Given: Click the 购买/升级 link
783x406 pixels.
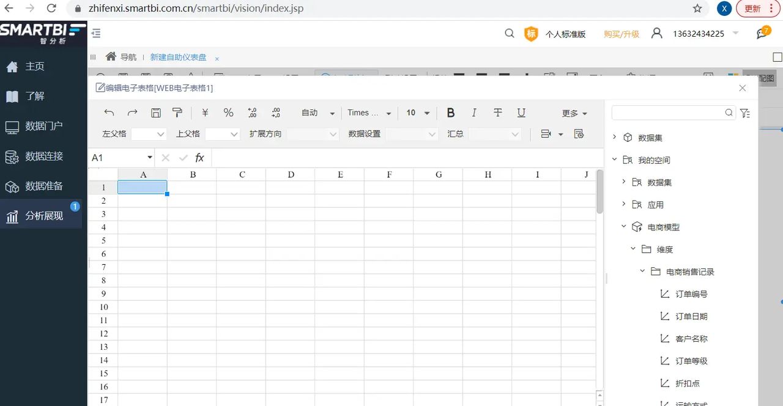Looking at the screenshot, I should [x=622, y=34].
